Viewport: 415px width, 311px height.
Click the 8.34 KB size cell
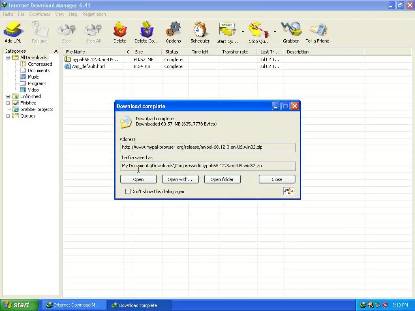(142, 66)
